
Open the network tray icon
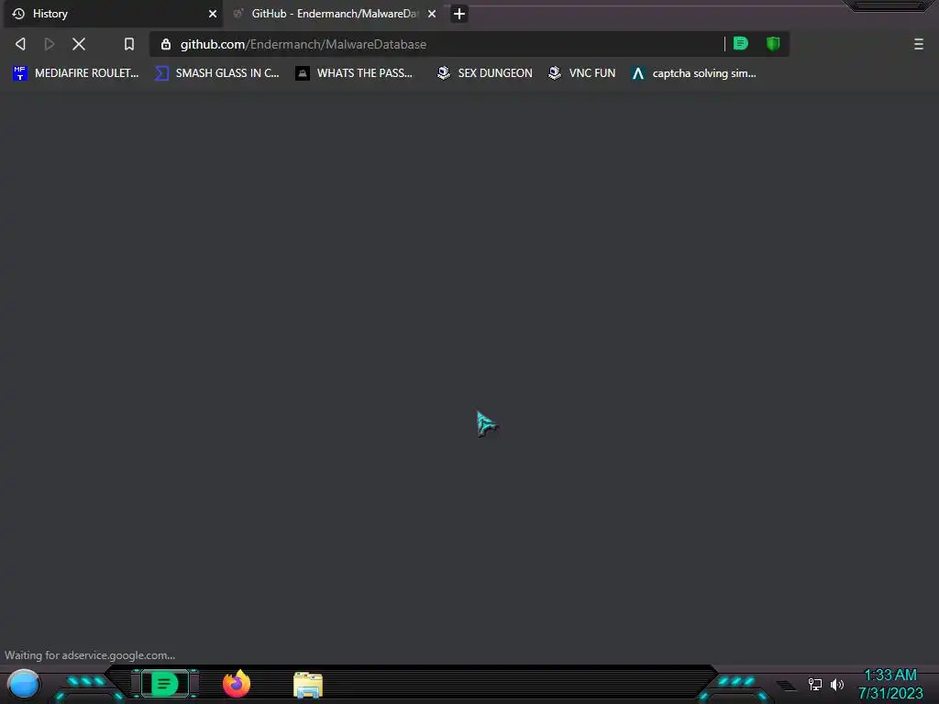(x=815, y=684)
